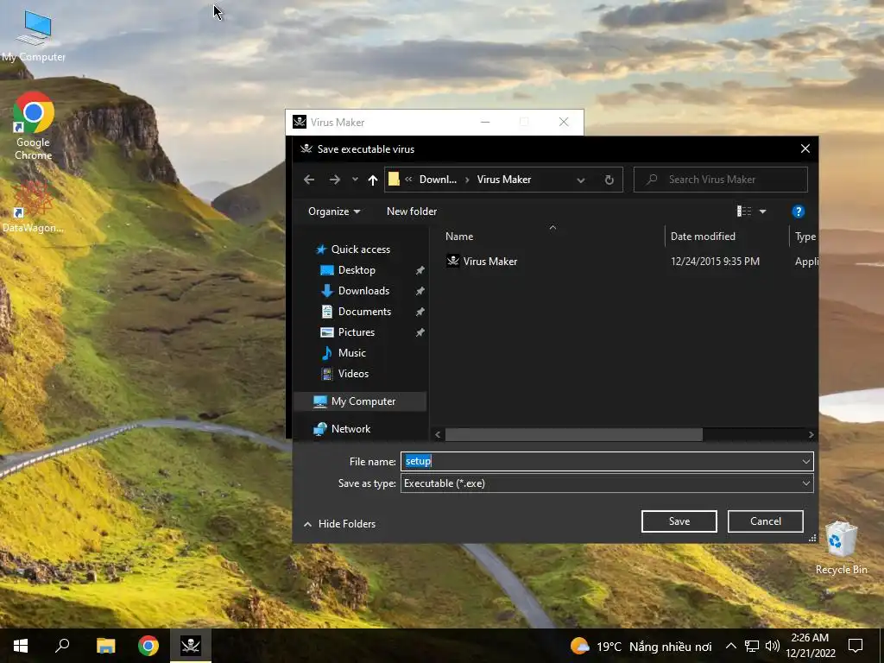Focus the Search Virus Maker box
This screenshot has width=884, height=663.
point(721,180)
